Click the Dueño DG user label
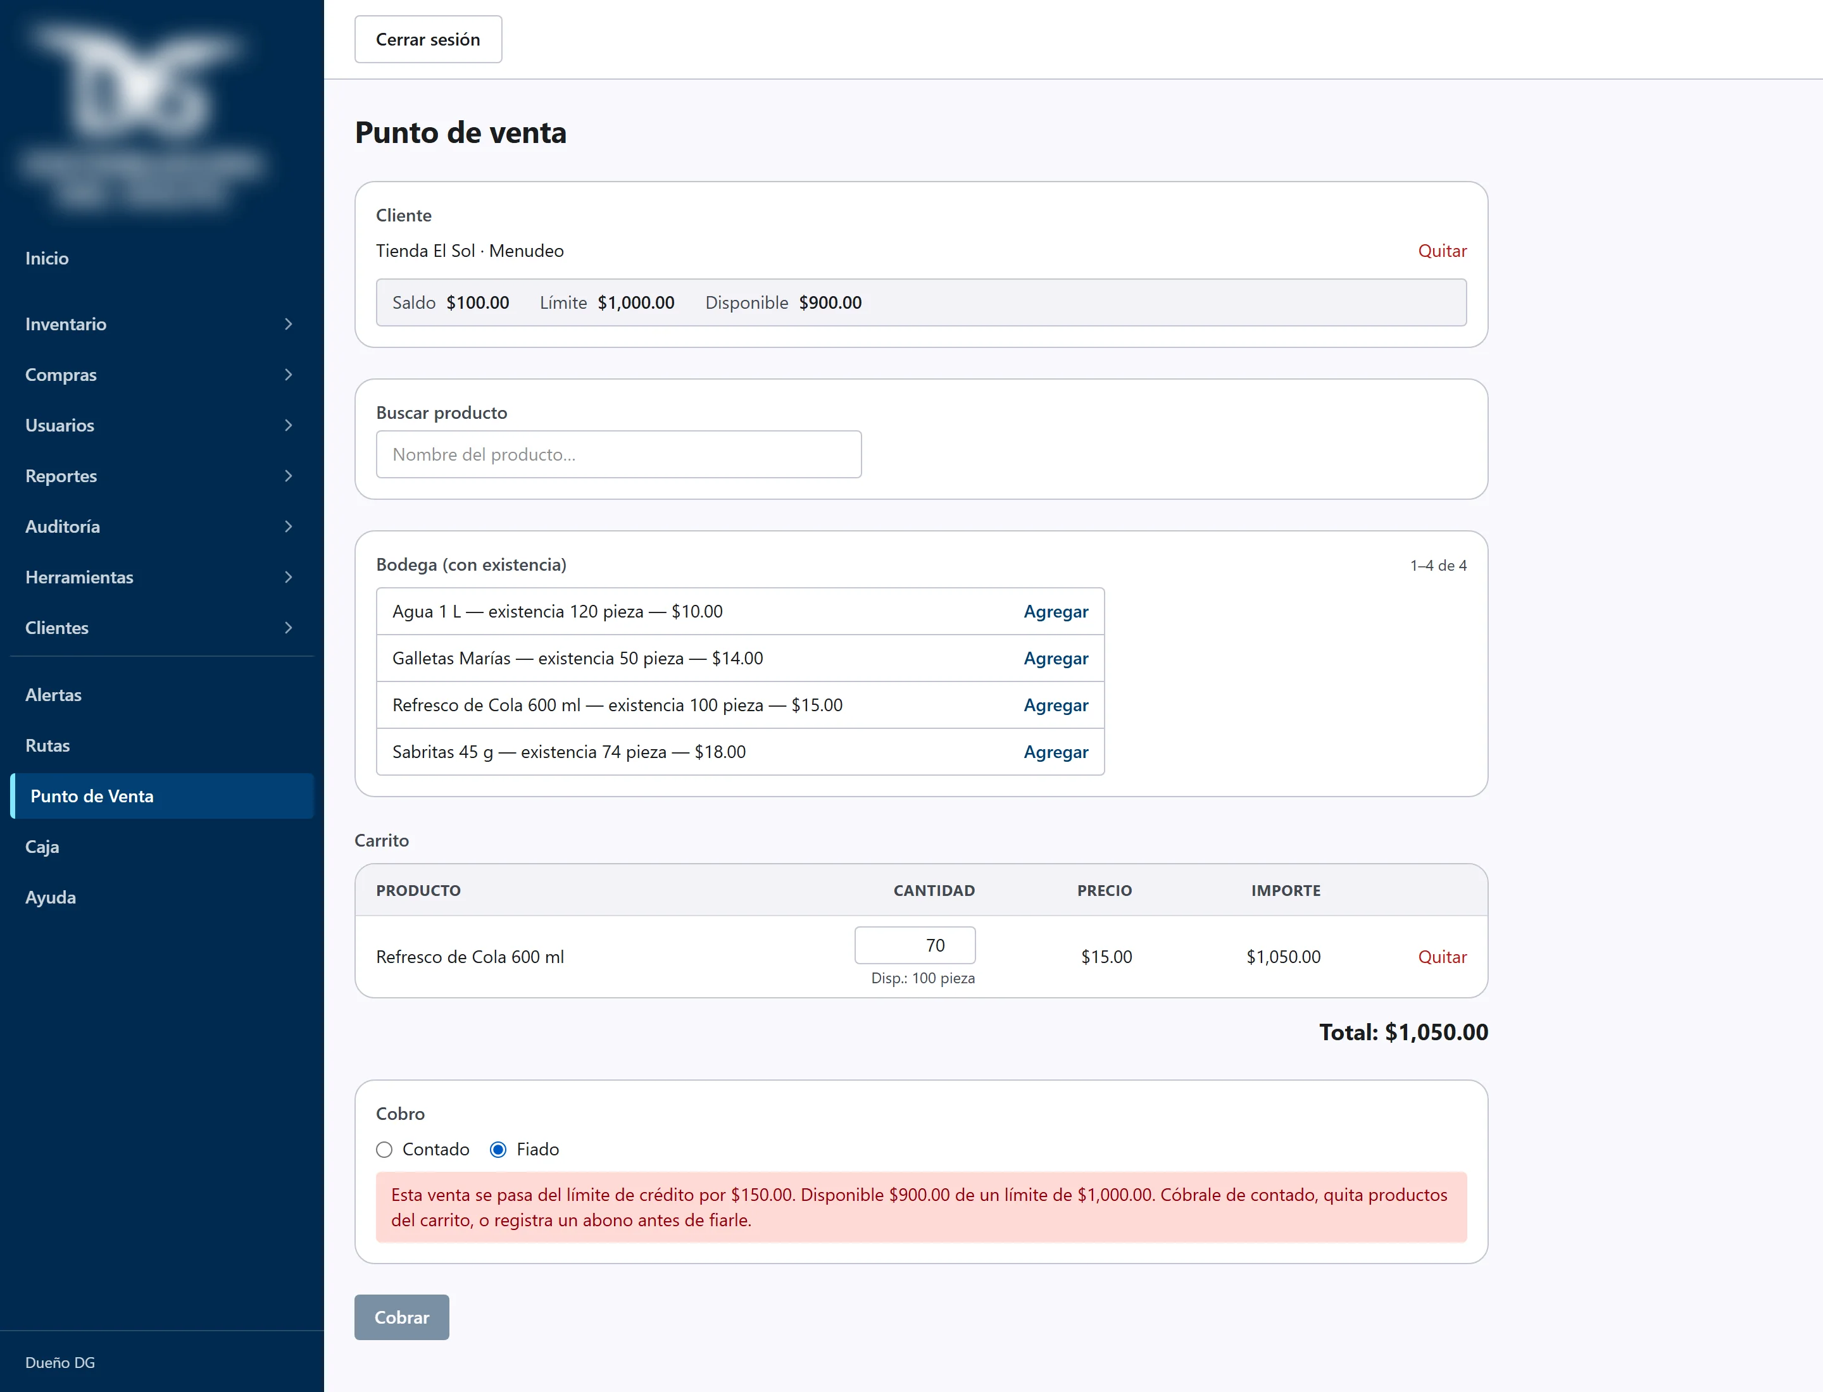1823x1392 pixels. point(60,1362)
